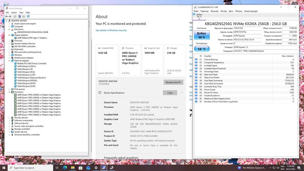Click Rename this PC button
Viewport: 304px width, 171px height.
tap(173, 82)
